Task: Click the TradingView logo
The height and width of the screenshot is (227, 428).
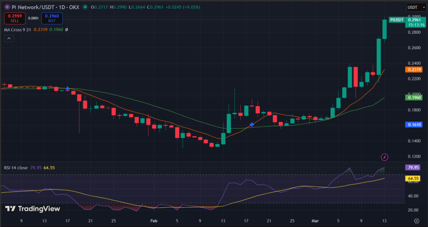Action: 33,209
